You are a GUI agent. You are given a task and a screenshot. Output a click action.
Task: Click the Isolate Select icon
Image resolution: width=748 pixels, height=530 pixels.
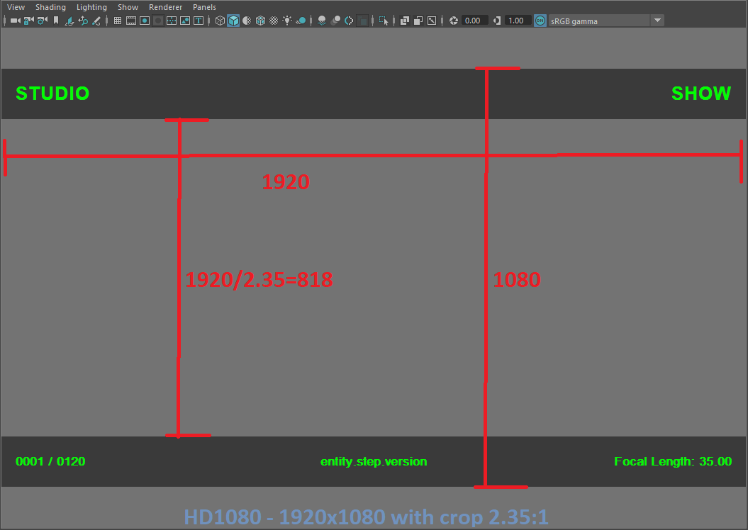(x=384, y=21)
